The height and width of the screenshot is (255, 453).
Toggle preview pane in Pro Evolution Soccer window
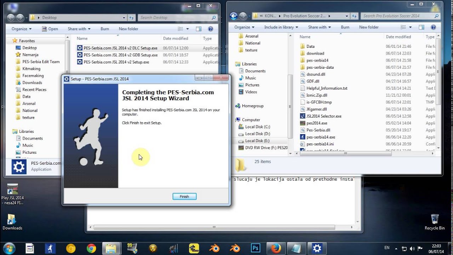[421, 27]
